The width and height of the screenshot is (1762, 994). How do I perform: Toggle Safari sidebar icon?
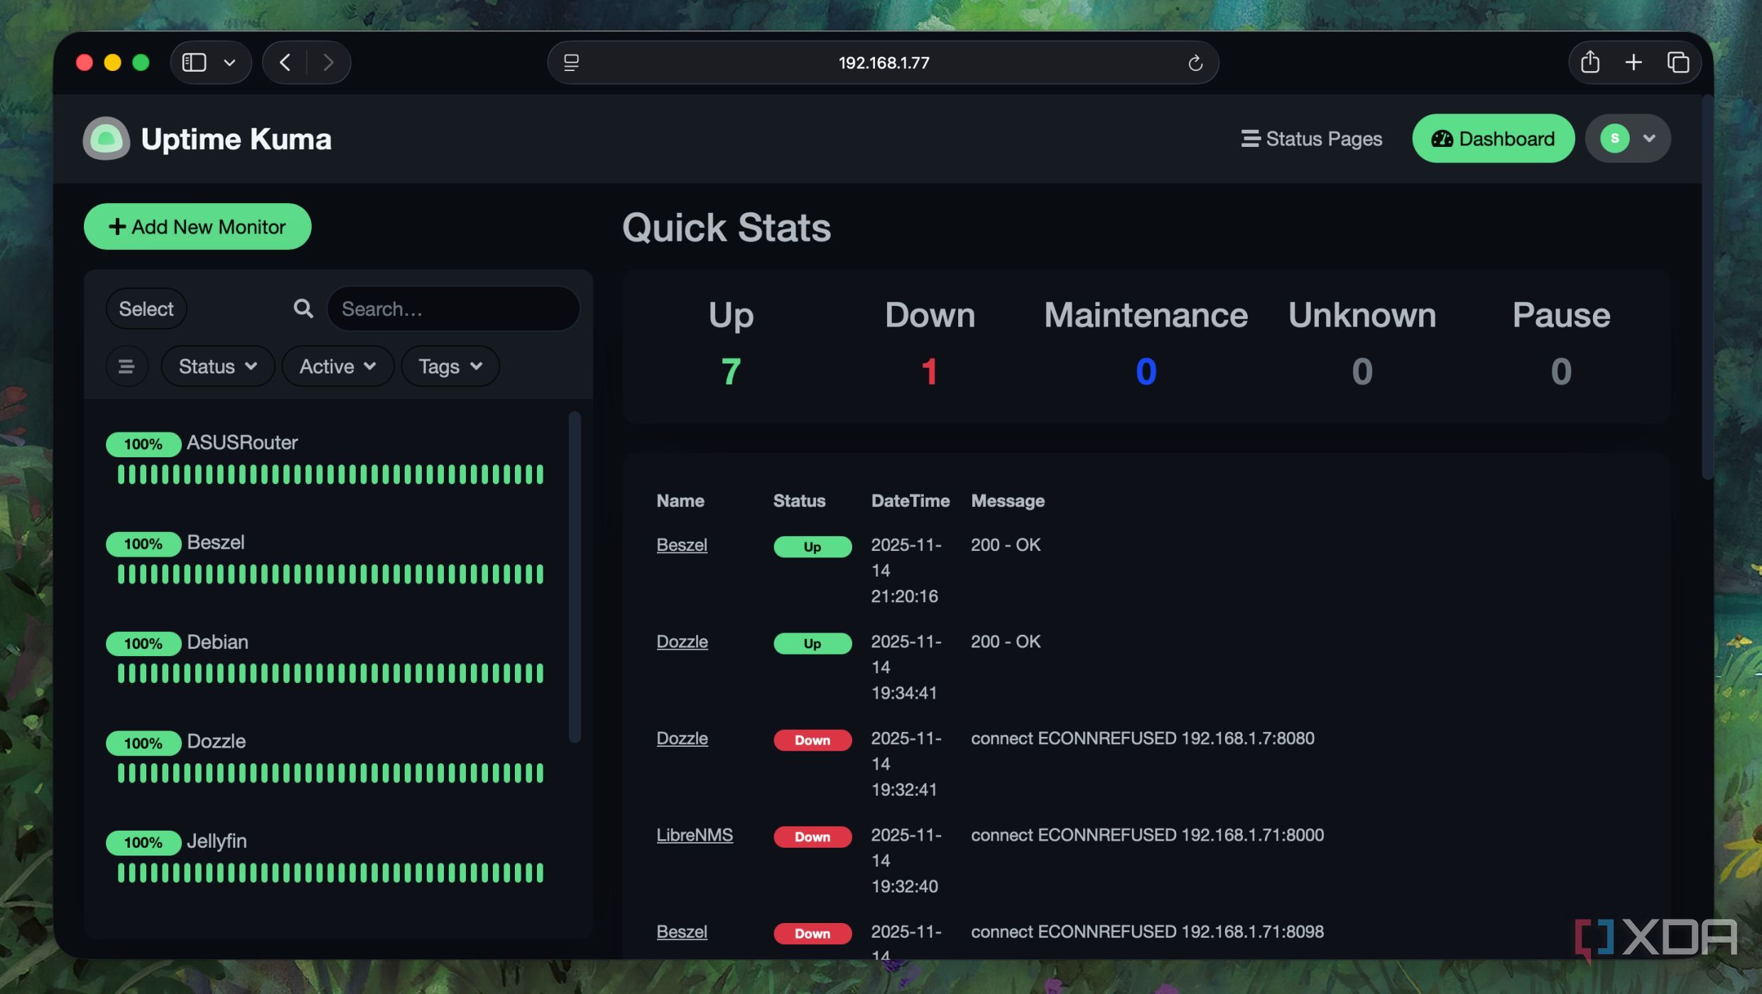[194, 62]
